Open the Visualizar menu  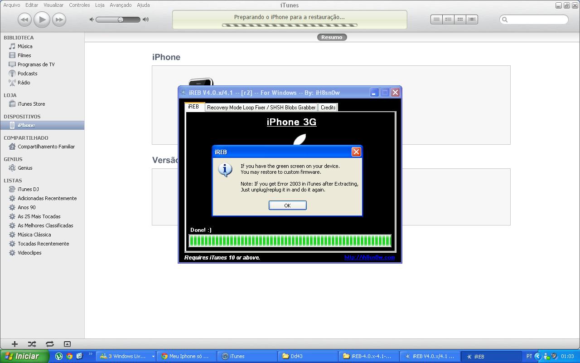pos(53,5)
